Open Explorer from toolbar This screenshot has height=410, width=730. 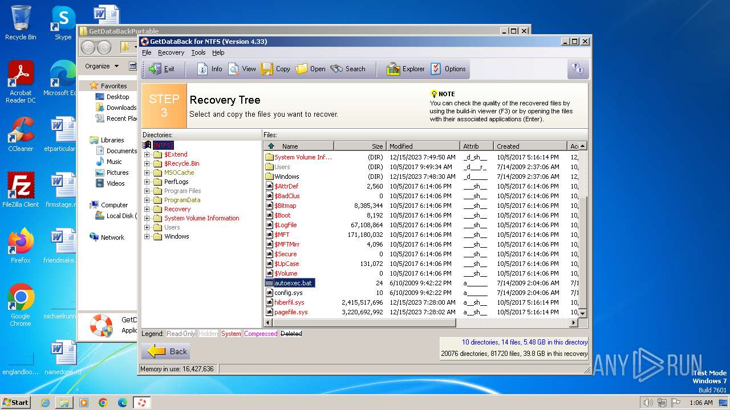click(x=405, y=69)
